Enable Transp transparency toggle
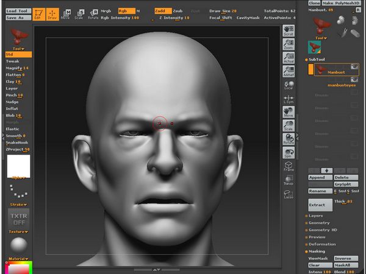 289,180
